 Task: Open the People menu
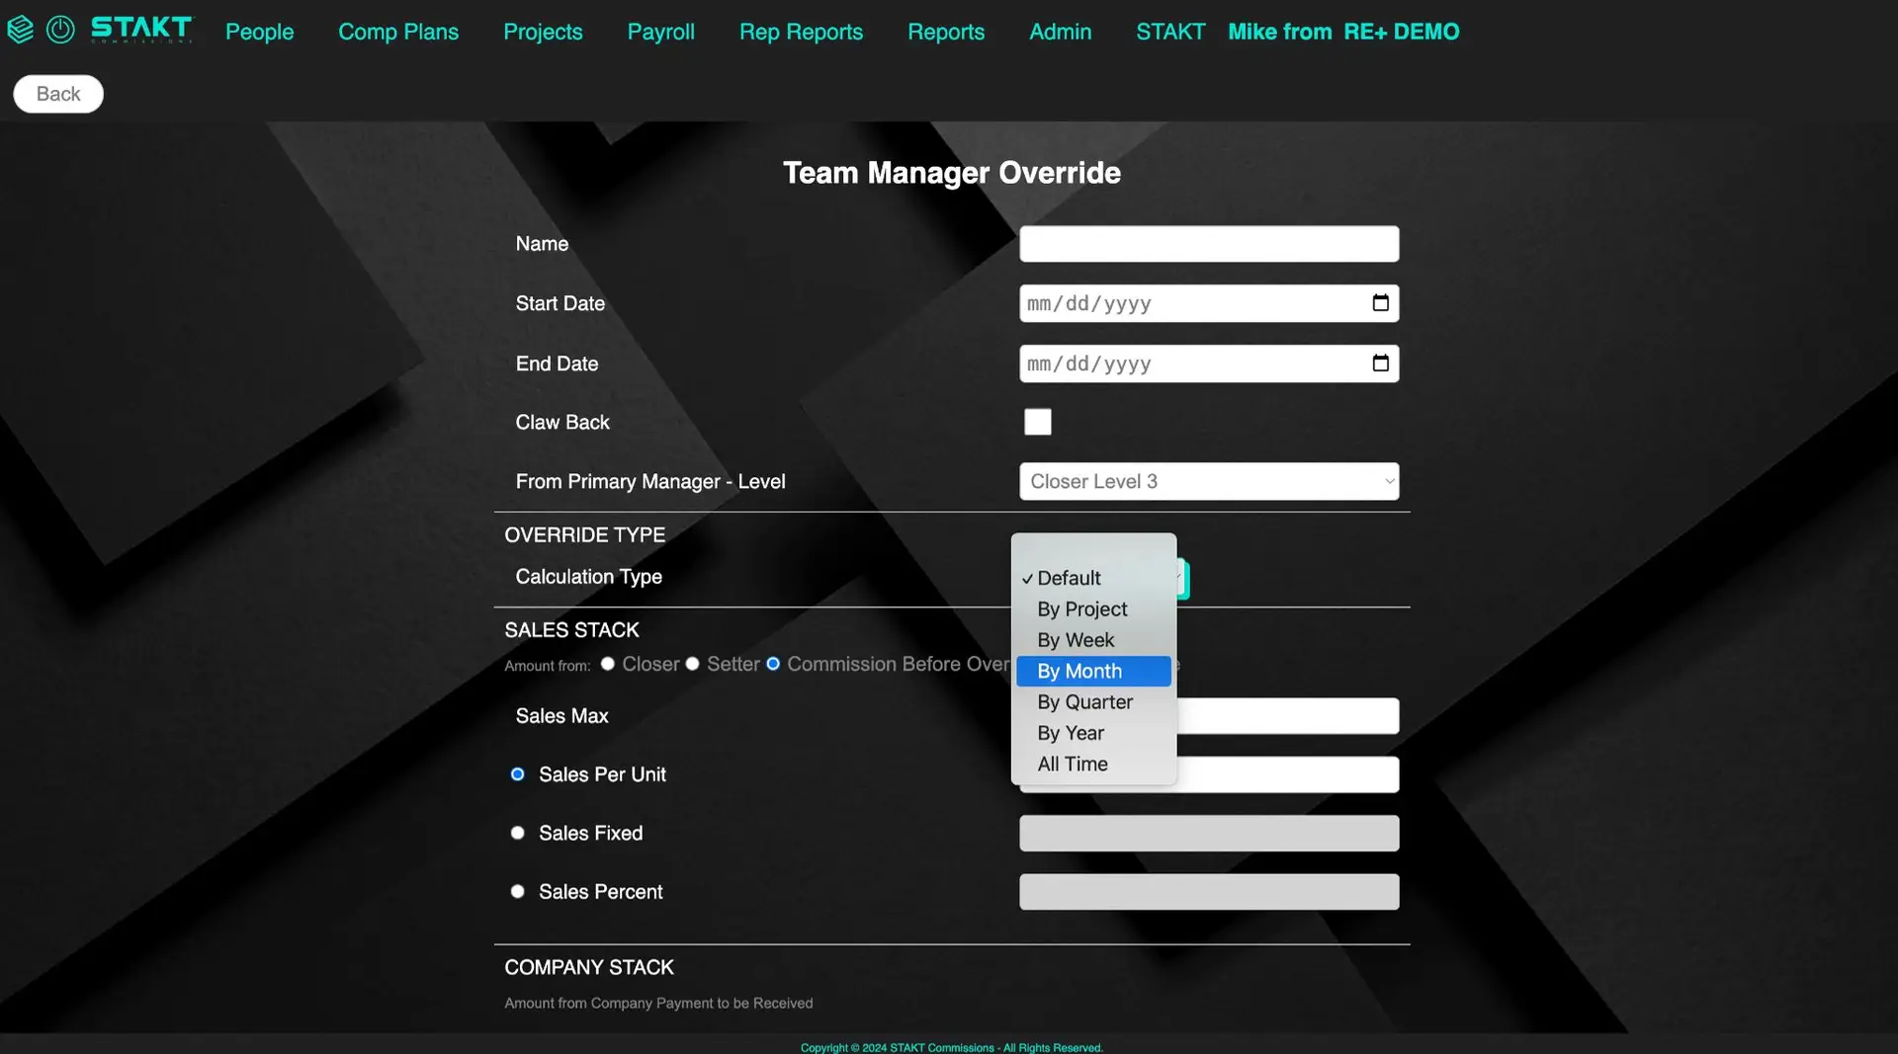pyautogui.click(x=259, y=32)
